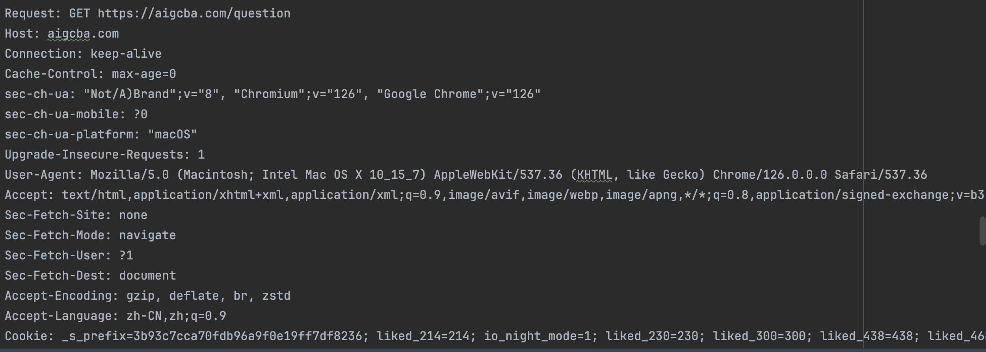Image resolution: width=986 pixels, height=352 pixels.
Task: Click the Sec-Fetch-User header line
Action: click(69, 256)
